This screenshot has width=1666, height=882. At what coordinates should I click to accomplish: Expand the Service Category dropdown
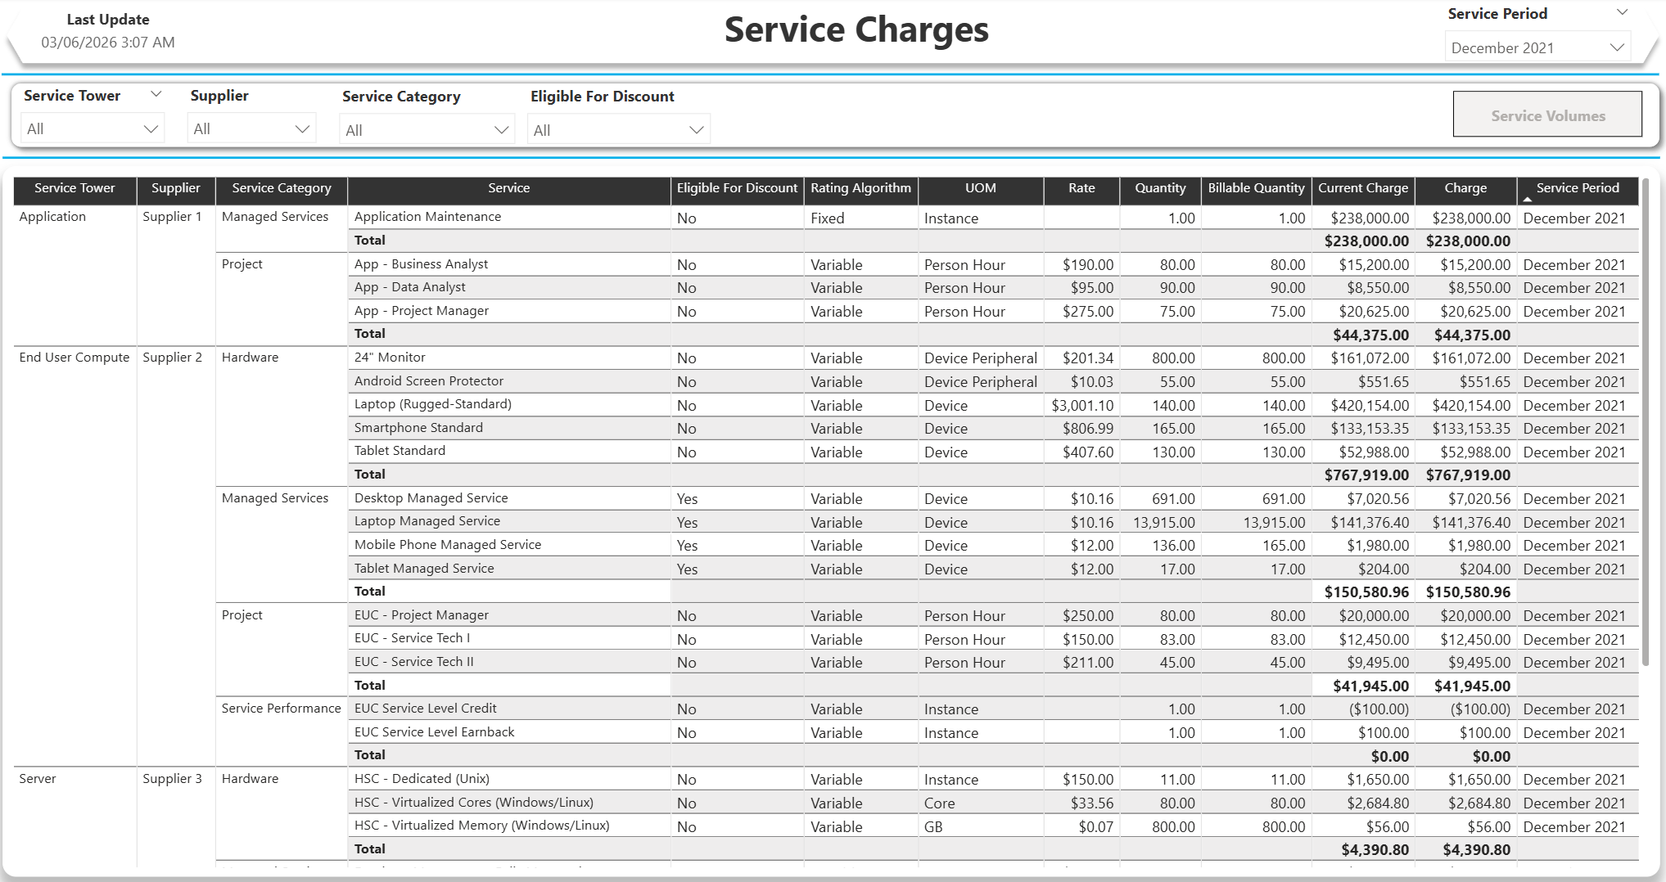click(x=426, y=128)
